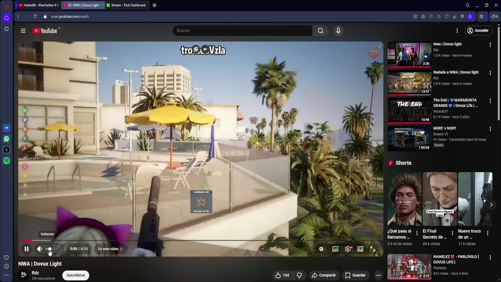Switch to Stream - Kick Dashboard tab
501x282 pixels.
pos(127,5)
